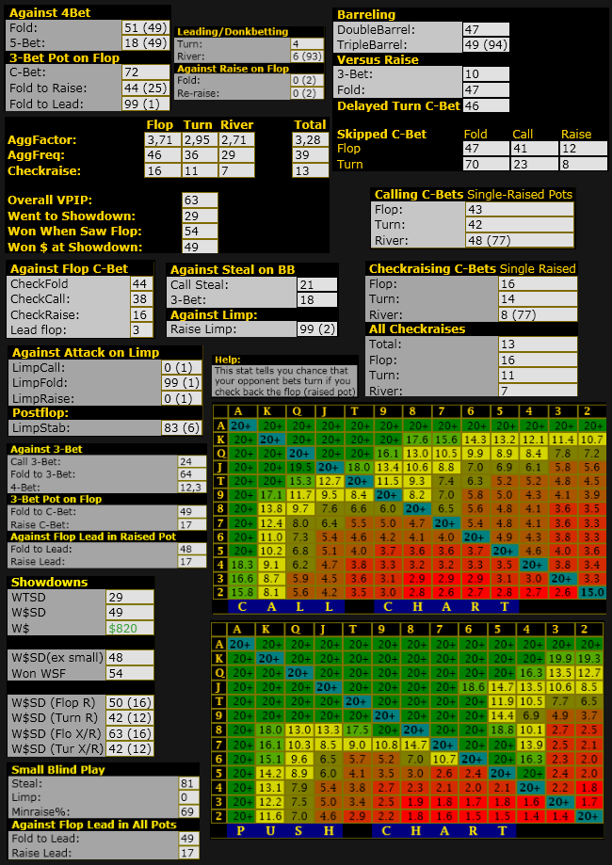This screenshot has width=612, height=865.
Task: Select the Delayed Turn C-Bet value 46
Action: pos(486,106)
